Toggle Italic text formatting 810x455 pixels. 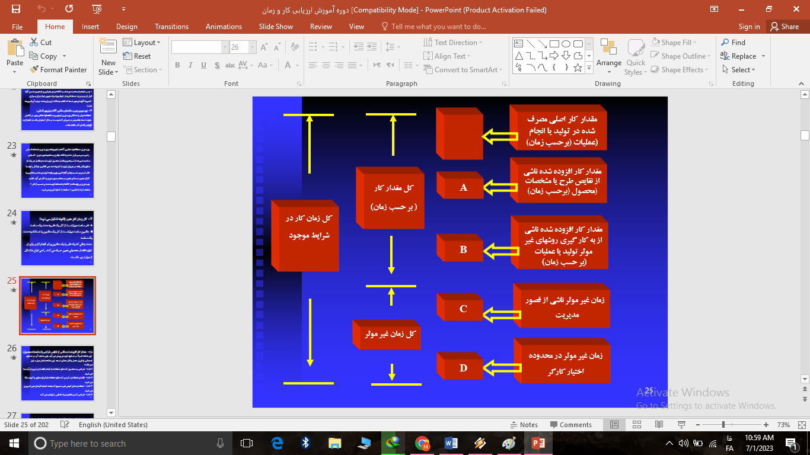(190, 65)
